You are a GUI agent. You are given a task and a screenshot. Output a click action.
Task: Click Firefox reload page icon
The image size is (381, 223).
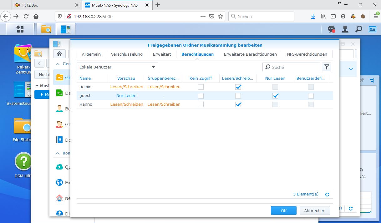[x=26, y=16]
